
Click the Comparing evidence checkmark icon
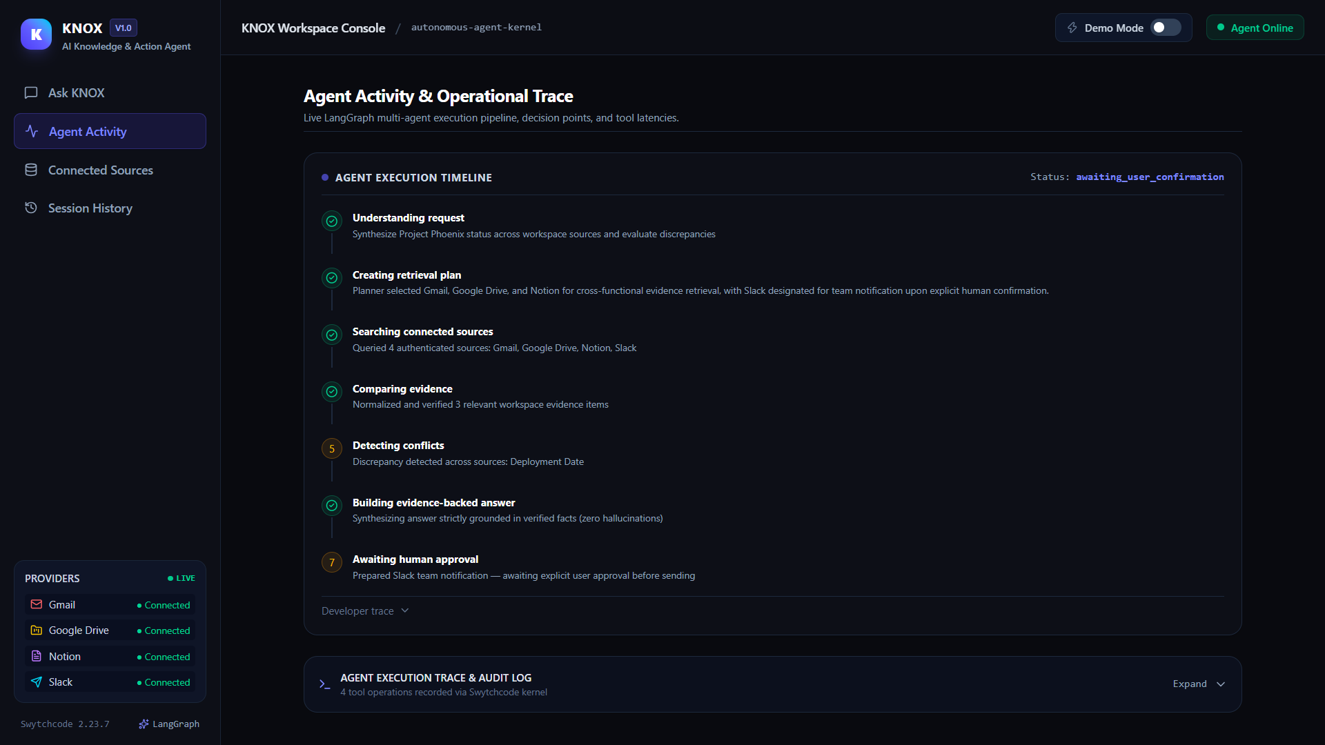point(332,392)
